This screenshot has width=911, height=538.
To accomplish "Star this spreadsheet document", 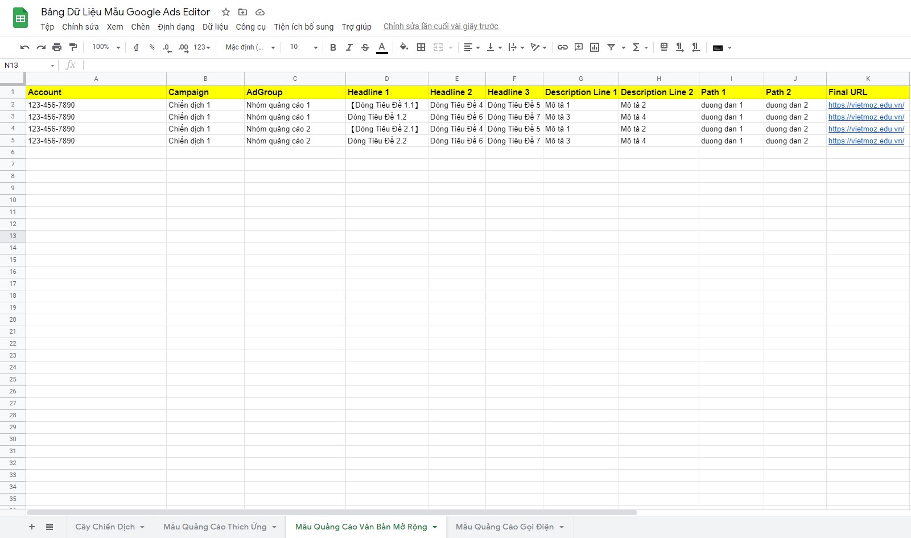I will 226,12.
